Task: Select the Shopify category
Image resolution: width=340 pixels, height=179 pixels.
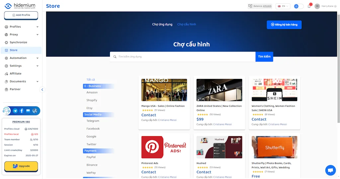Action: 92,100
